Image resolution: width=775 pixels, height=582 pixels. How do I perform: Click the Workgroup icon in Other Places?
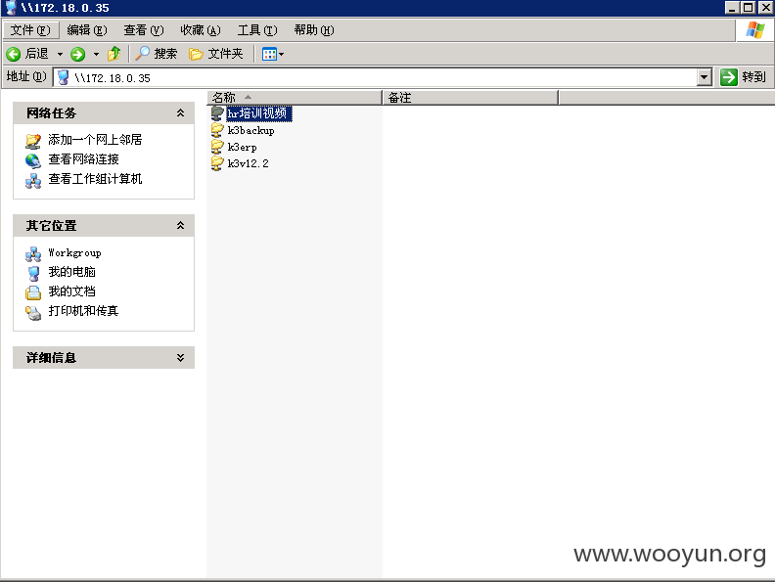(x=33, y=254)
